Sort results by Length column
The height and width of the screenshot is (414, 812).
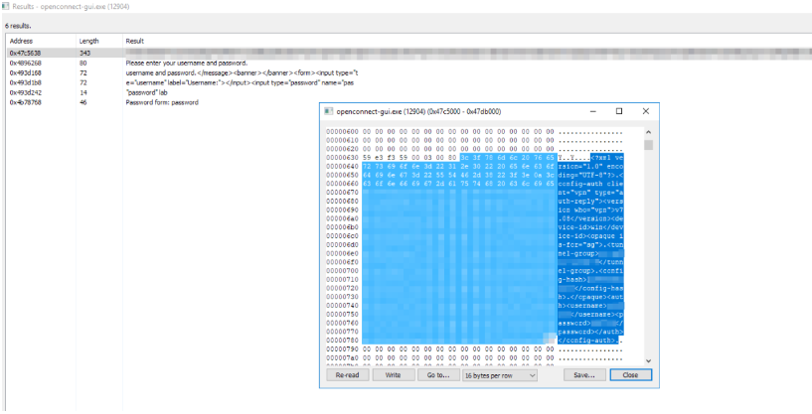click(x=99, y=41)
